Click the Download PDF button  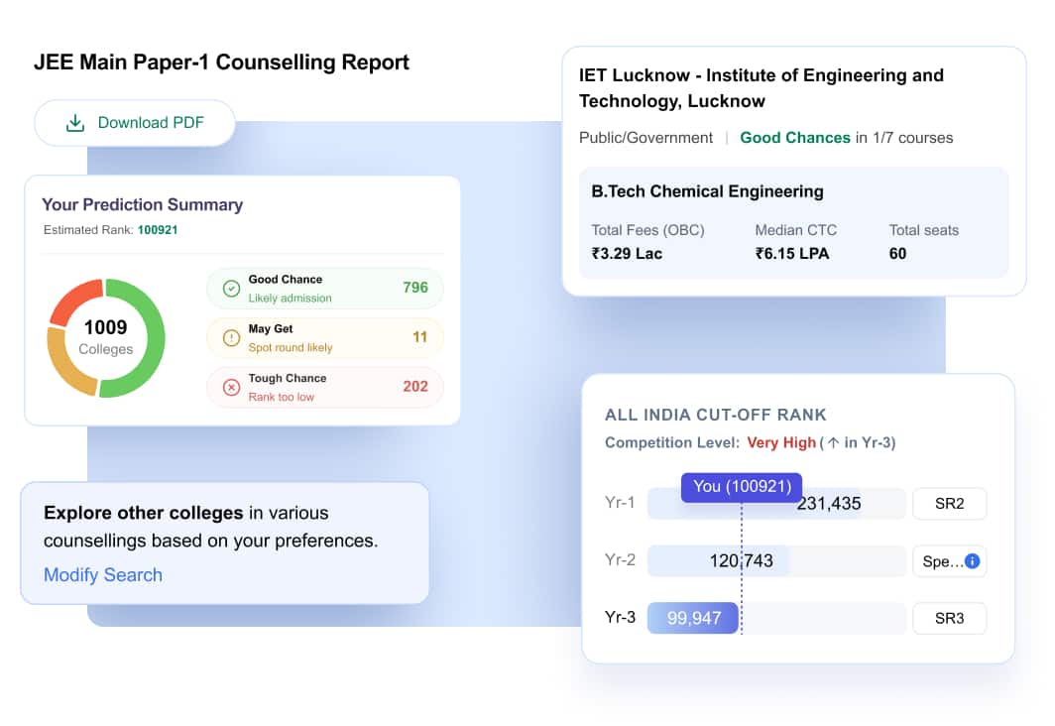tap(135, 123)
